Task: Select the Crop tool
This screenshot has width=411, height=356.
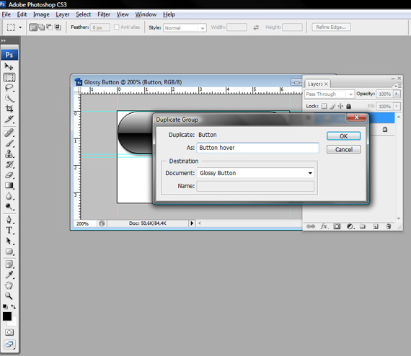Action: coord(9,109)
